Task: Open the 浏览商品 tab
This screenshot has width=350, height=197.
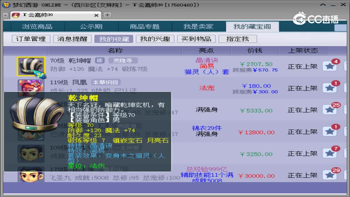Action: click(37, 27)
